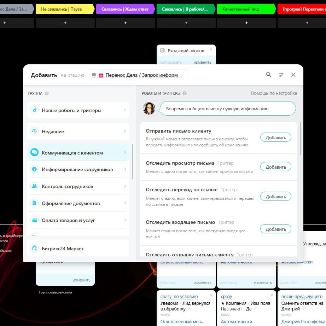Click the assistant avatar photo
The width and height of the screenshot is (326, 326).
tap(149, 108)
